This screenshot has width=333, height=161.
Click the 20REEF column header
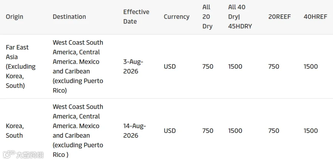[279, 17]
